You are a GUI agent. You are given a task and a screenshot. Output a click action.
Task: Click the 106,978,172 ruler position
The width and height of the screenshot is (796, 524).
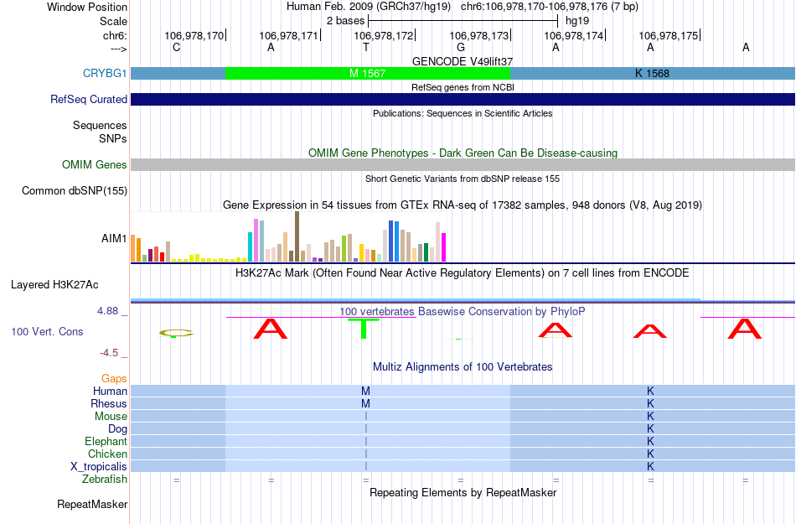tap(383, 35)
